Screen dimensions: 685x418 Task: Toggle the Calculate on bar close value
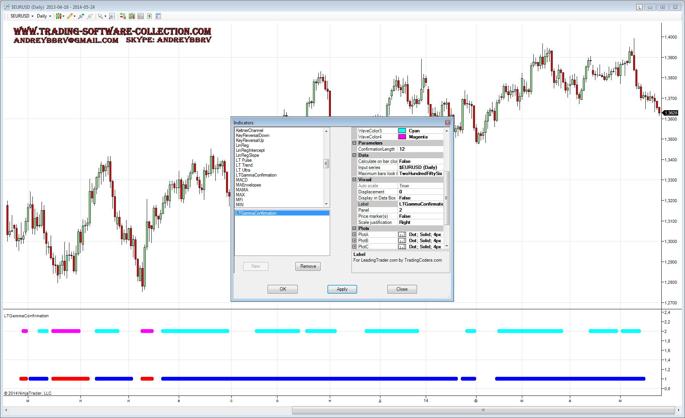pyautogui.click(x=420, y=161)
